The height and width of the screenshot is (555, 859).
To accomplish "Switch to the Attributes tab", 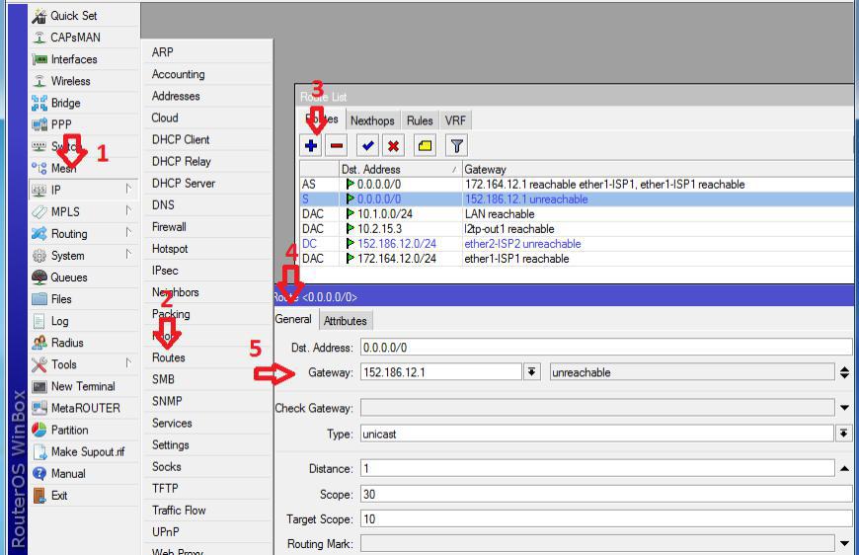I will (x=345, y=320).
